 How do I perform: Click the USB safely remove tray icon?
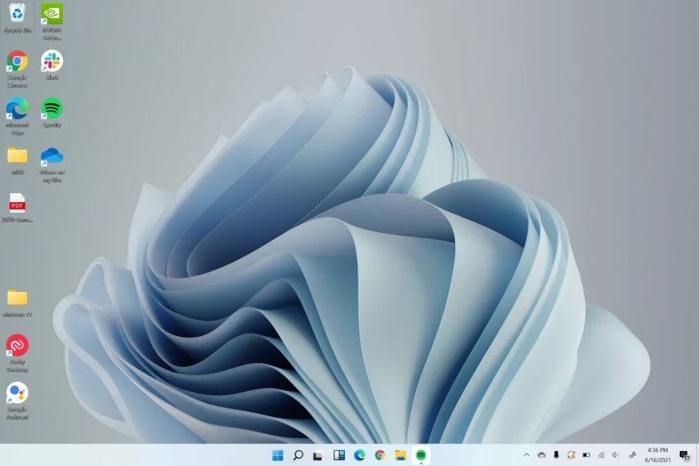click(x=556, y=454)
